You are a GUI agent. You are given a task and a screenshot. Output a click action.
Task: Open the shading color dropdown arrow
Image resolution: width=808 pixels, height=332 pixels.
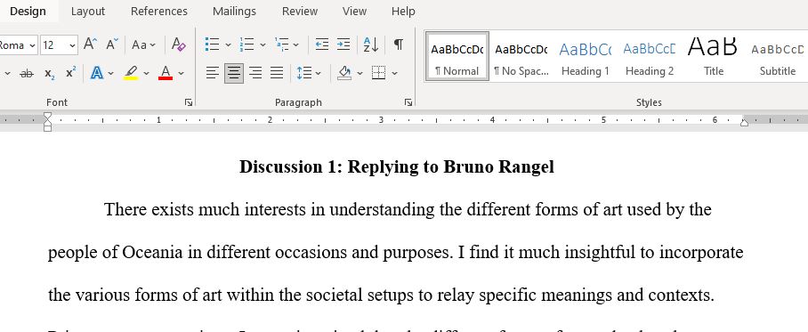(x=360, y=73)
